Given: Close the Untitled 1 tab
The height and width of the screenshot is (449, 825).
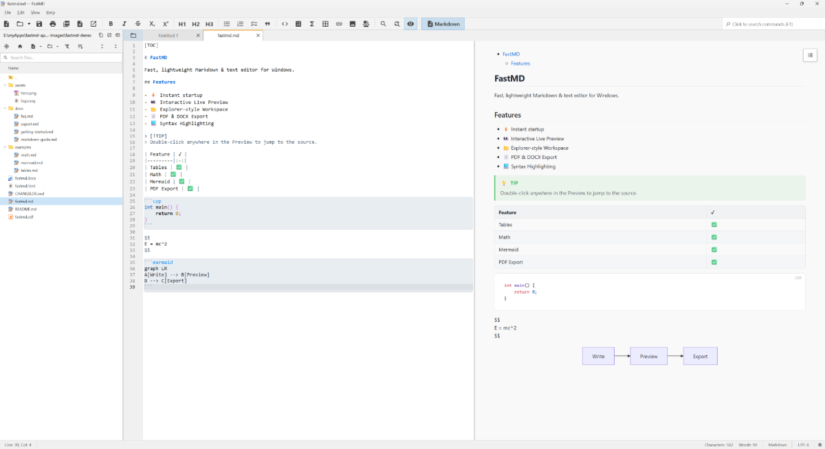Looking at the screenshot, I should point(198,35).
